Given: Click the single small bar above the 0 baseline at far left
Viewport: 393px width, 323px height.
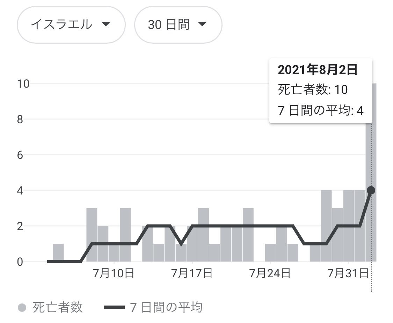Looking at the screenshot, I should pyautogui.click(x=58, y=252).
